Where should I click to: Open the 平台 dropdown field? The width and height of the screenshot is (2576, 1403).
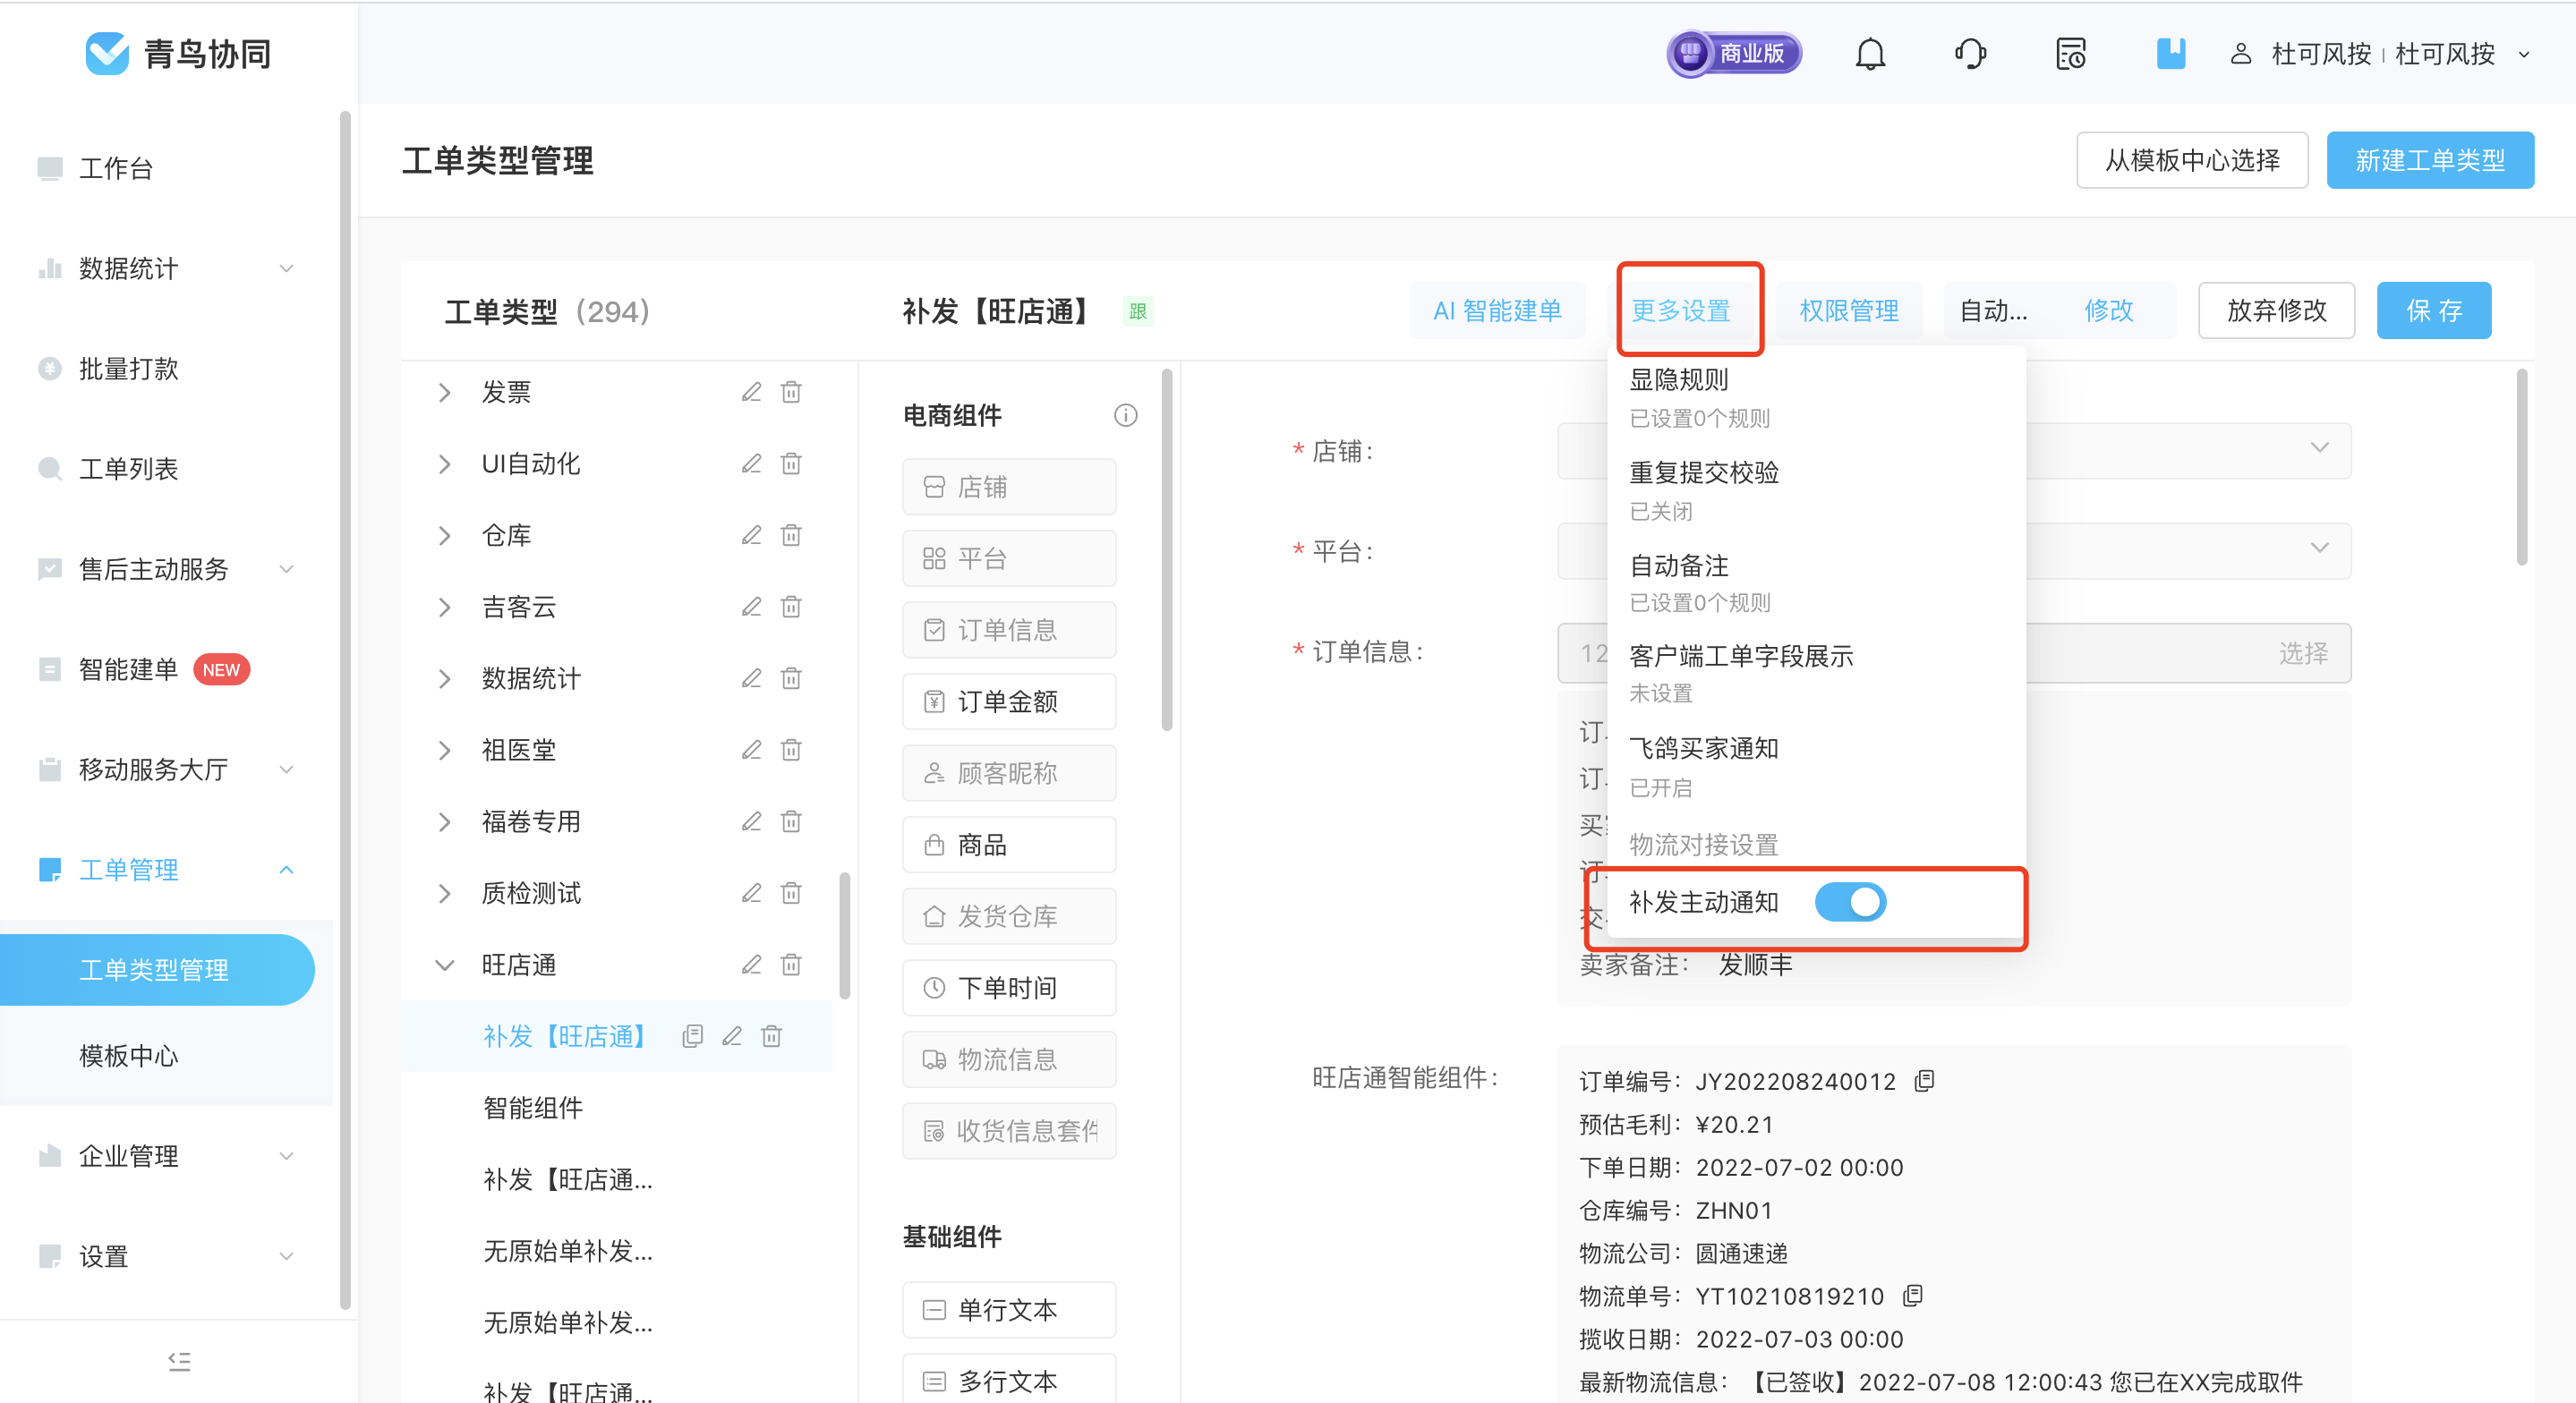[x=1954, y=551]
